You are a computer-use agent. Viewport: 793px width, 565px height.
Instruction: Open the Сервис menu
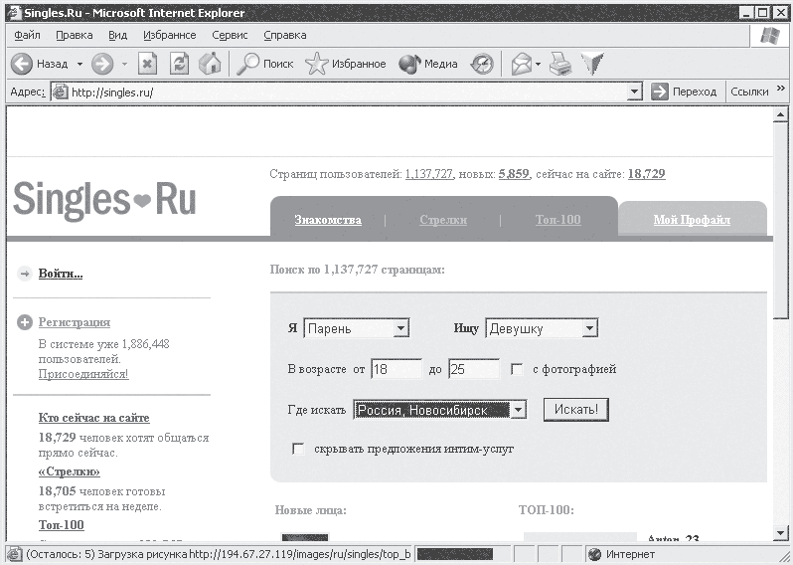230,35
